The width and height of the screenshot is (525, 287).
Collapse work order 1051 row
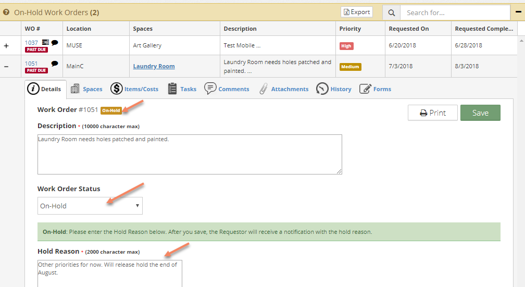6,66
